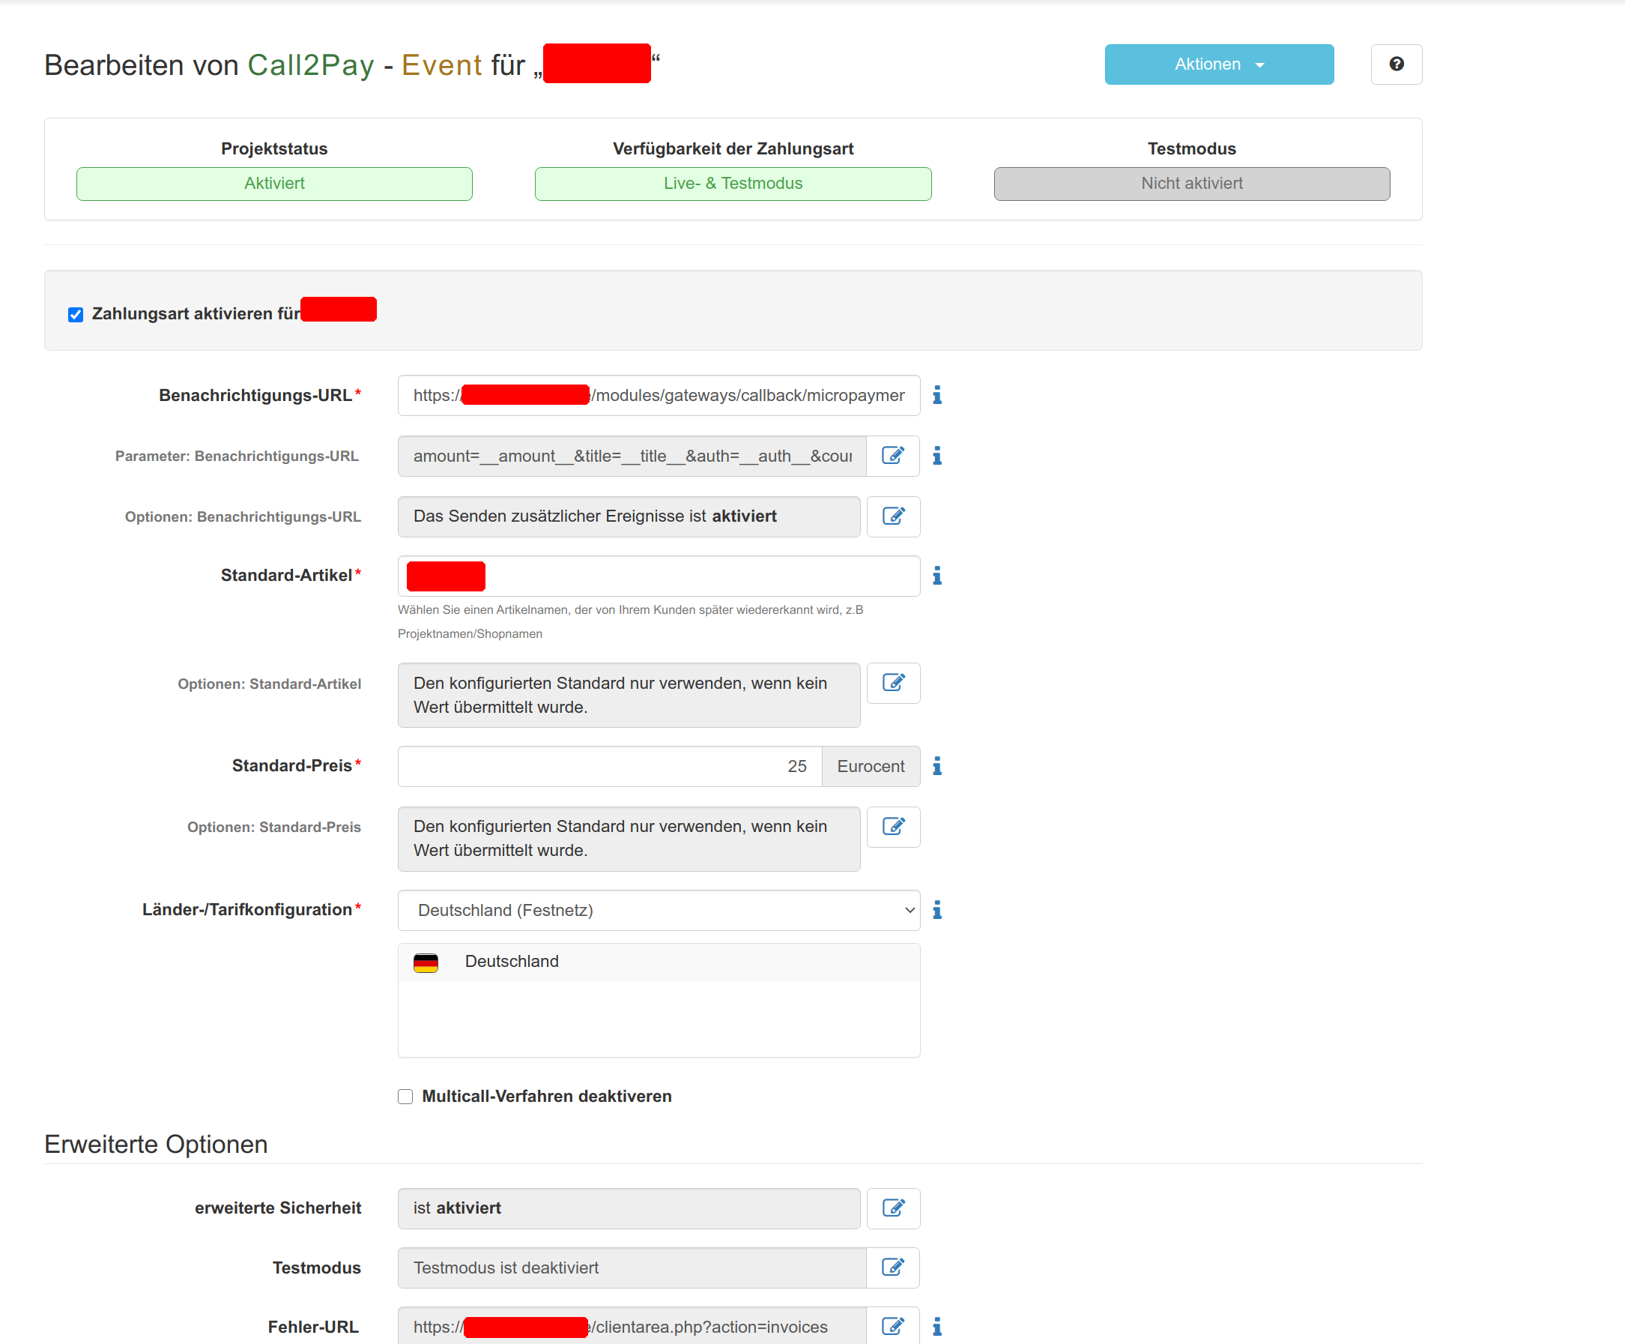Show info for Standard-Preis field
Screen dimensions: 1625x1344
937,767
